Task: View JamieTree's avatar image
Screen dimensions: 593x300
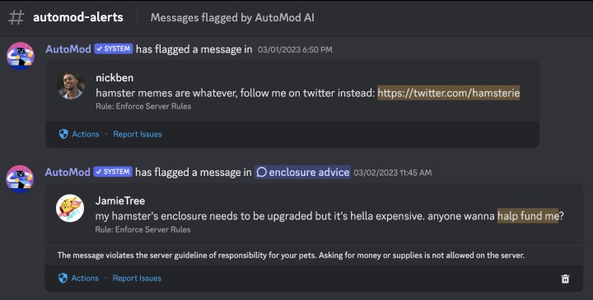Action: pos(70,208)
